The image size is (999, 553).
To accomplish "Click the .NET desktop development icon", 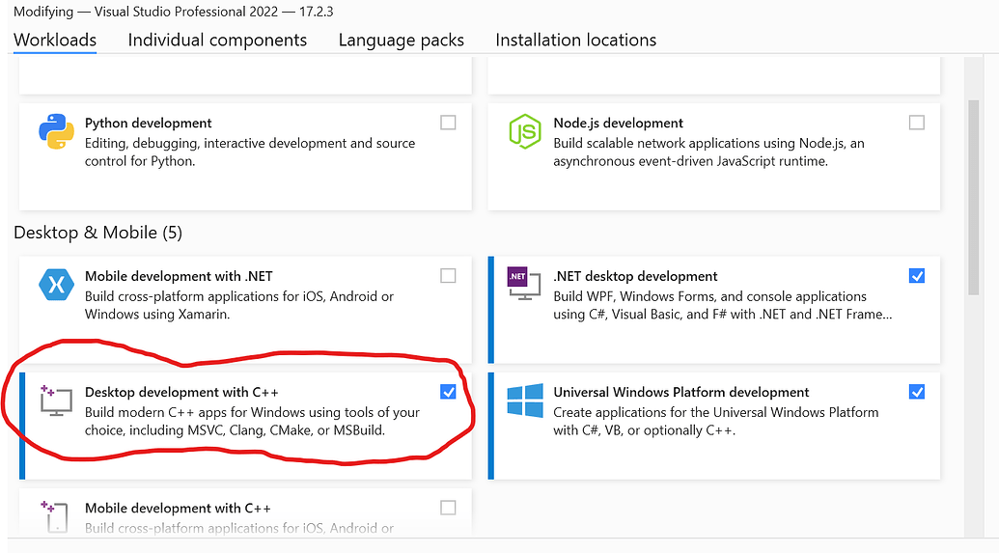I will [x=525, y=283].
